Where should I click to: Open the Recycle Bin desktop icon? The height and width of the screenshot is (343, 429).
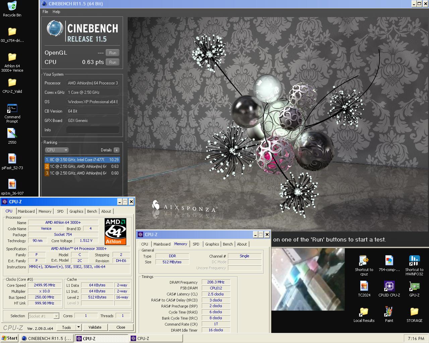click(12, 6)
